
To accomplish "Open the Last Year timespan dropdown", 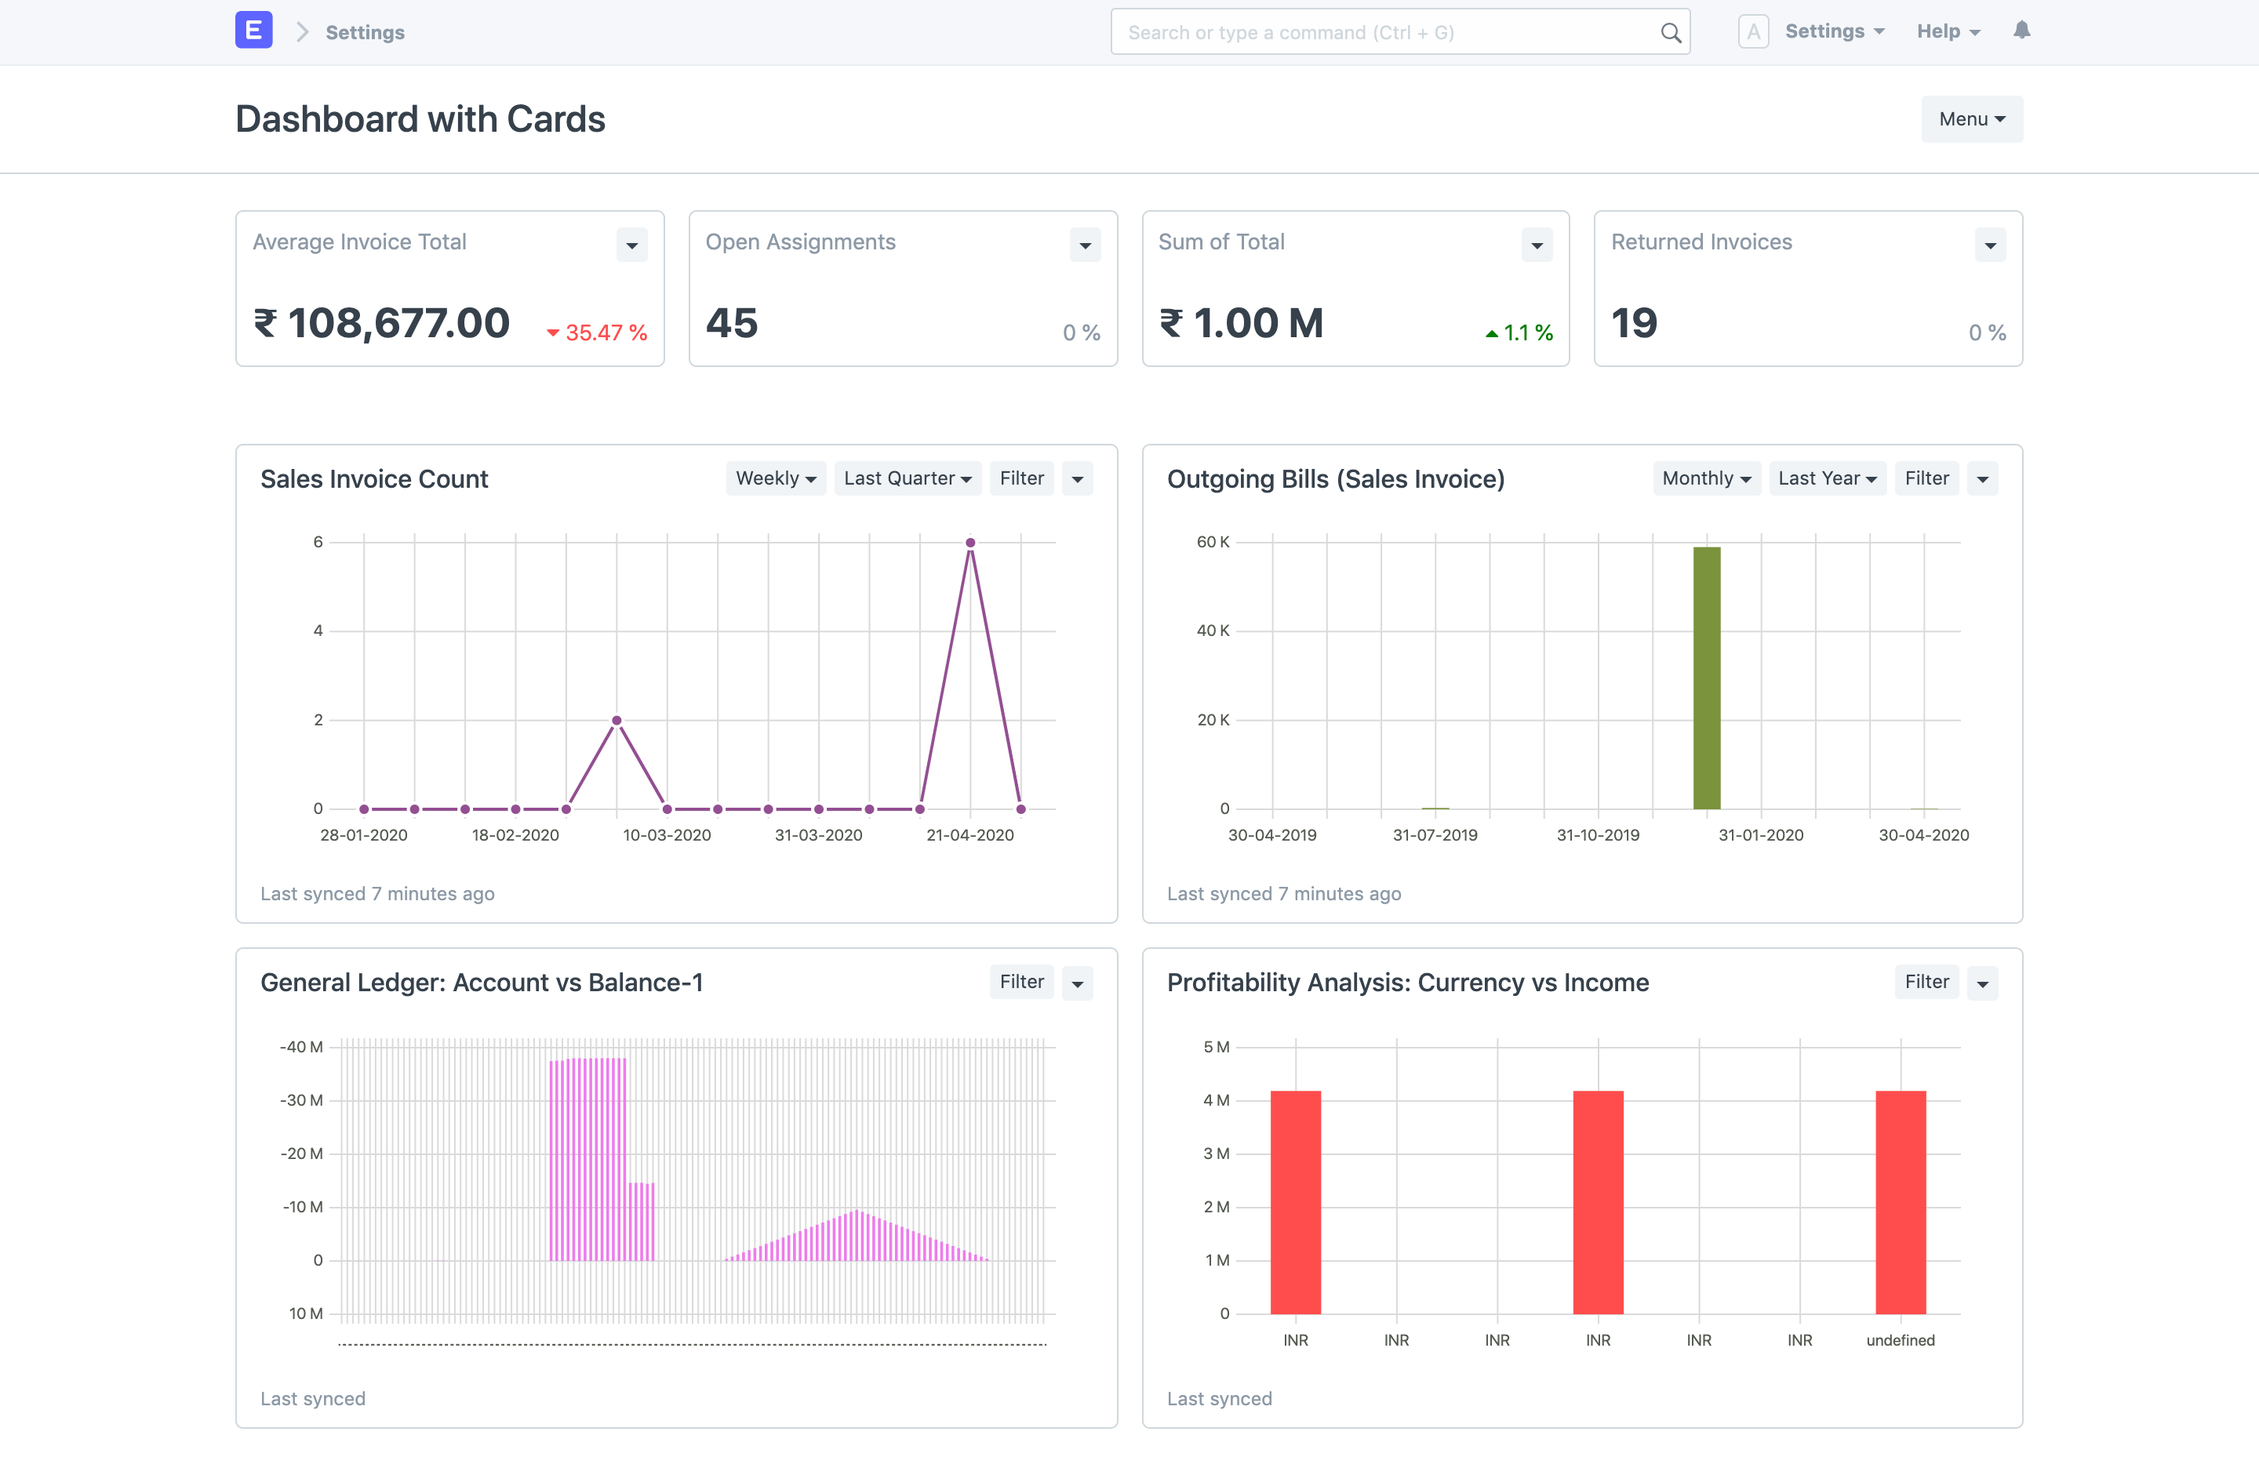I will click(1827, 478).
